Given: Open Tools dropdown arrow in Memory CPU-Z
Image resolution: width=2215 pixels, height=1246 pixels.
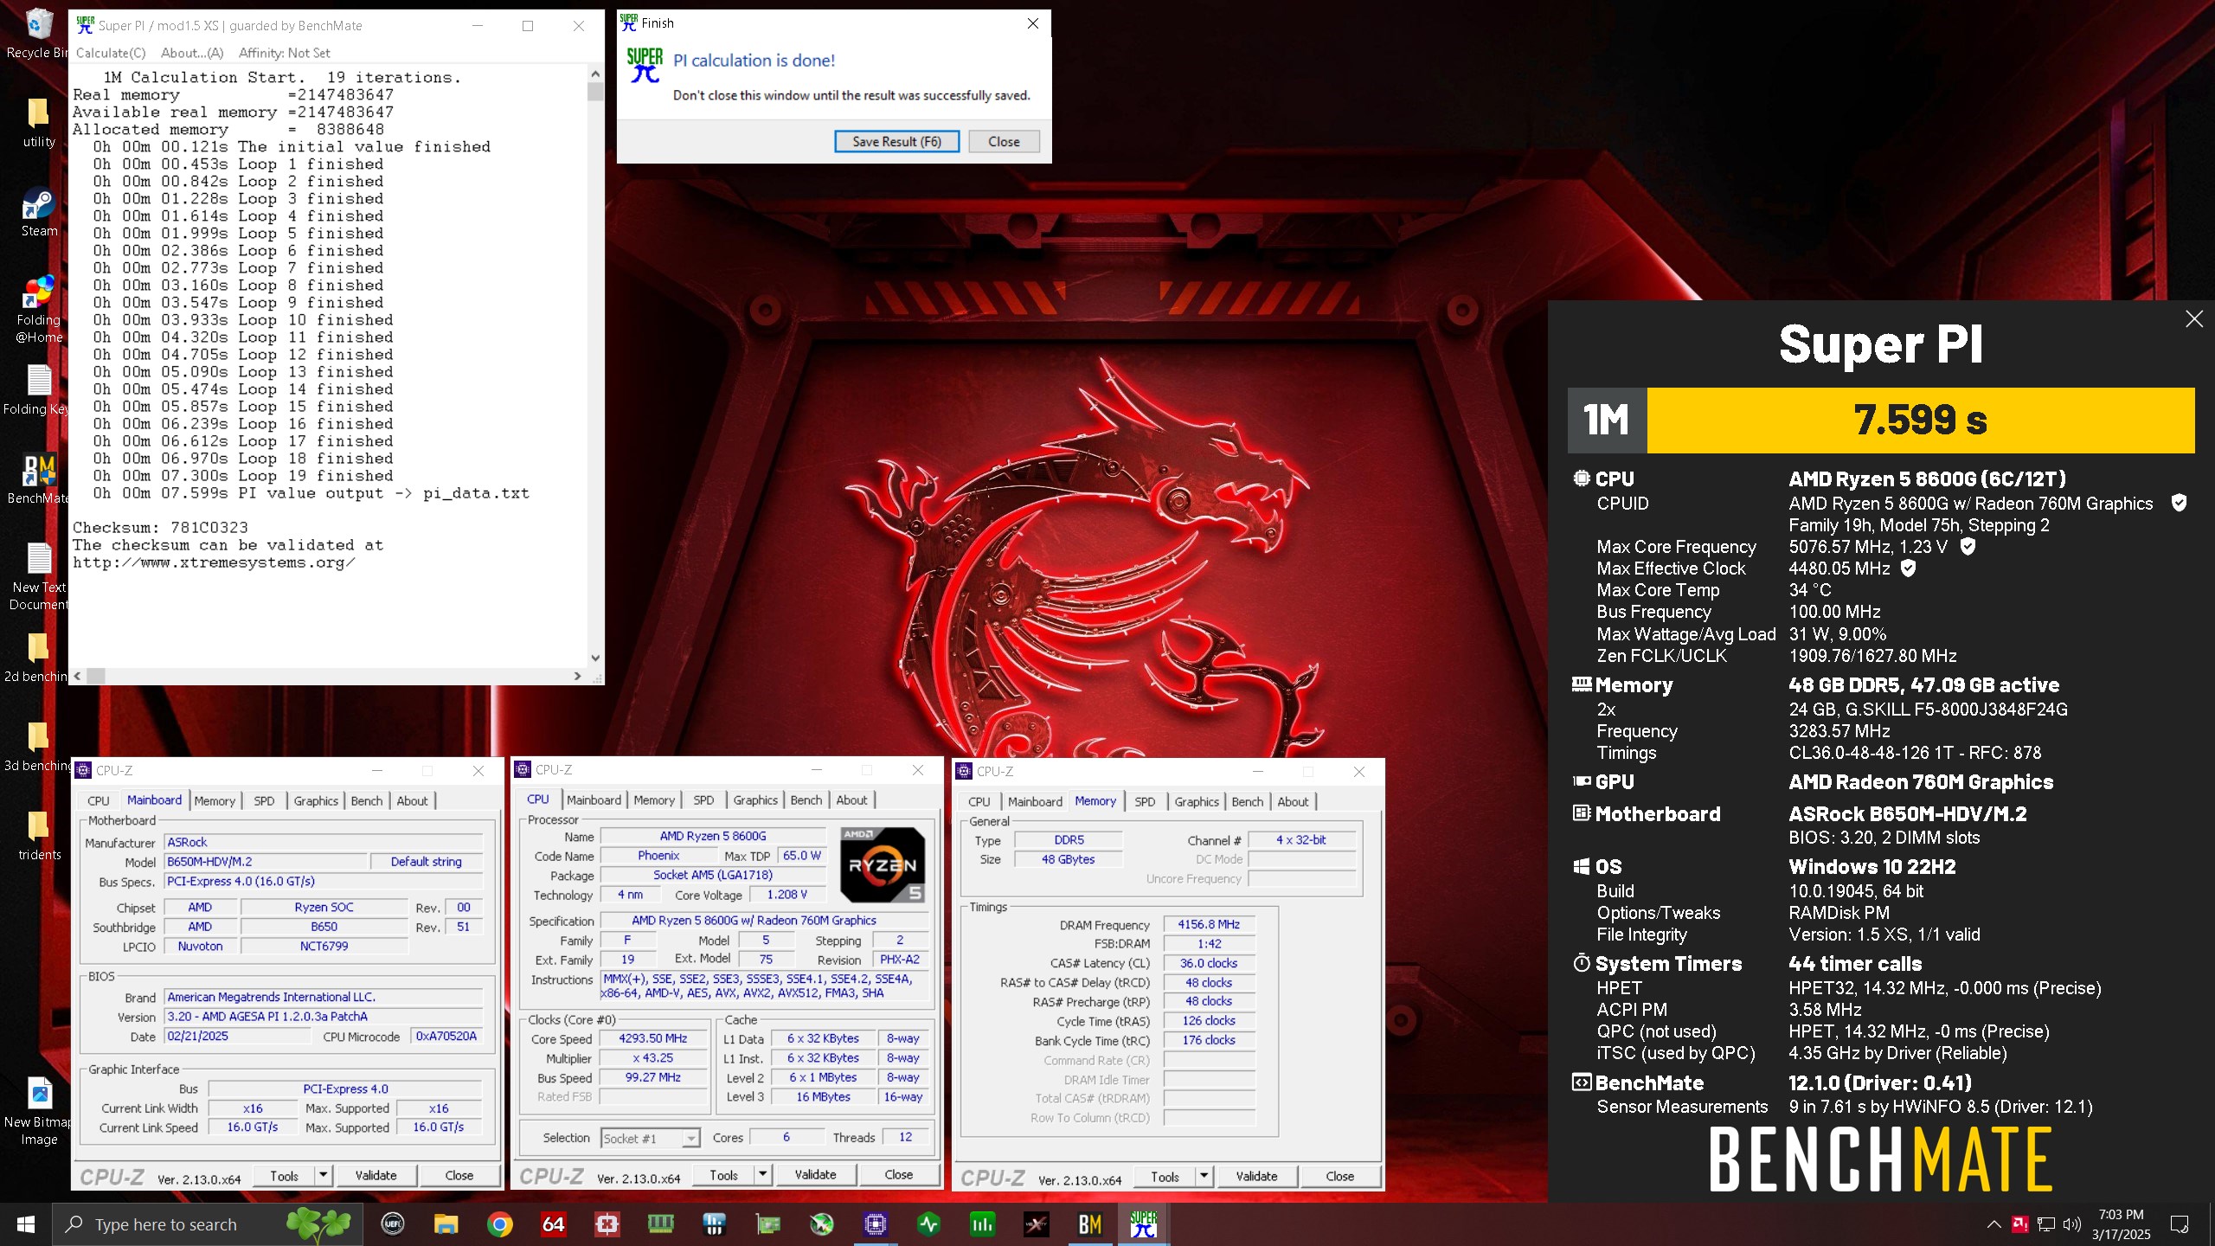Looking at the screenshot, I should 1204,1176.
